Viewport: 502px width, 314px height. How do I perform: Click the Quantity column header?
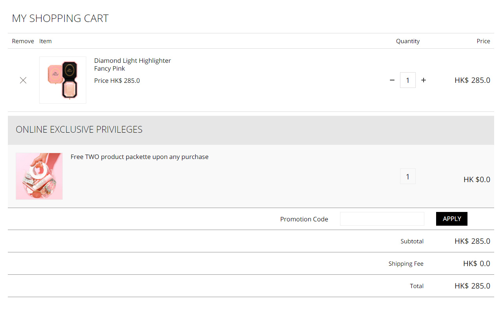click(407, 41)
